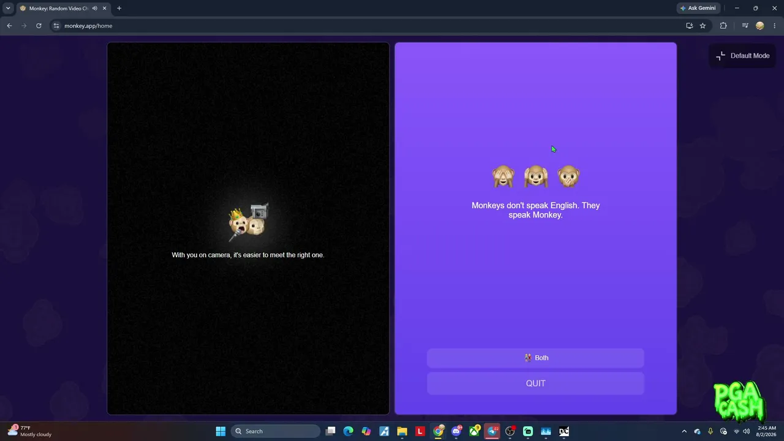Open the weather widget showing 77°F
The width and height of the screenshot is (784, 441).
[x=29, y=431]
